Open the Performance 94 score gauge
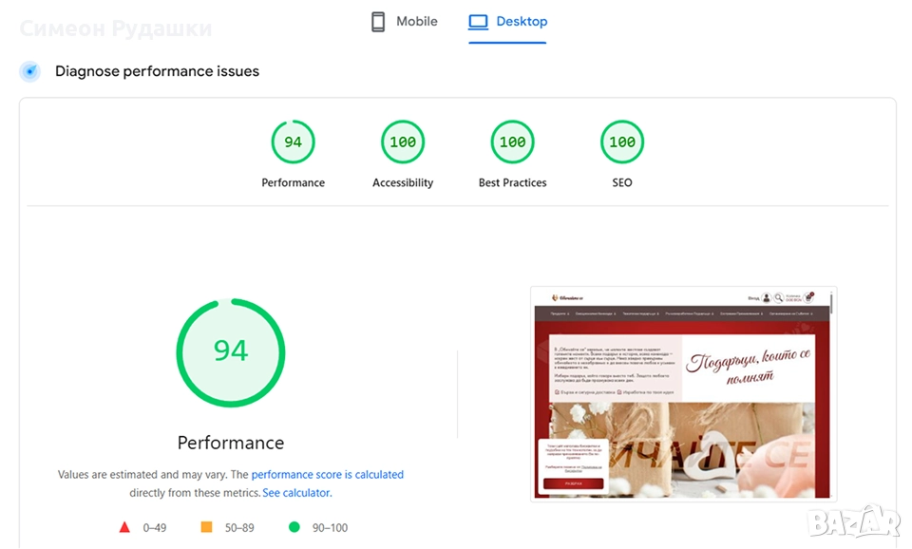The width and height of the screenshot is (912, 549). coord(293,142)
